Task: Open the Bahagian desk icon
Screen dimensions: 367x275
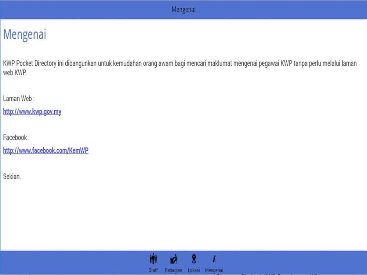Action: coord(174,259)
